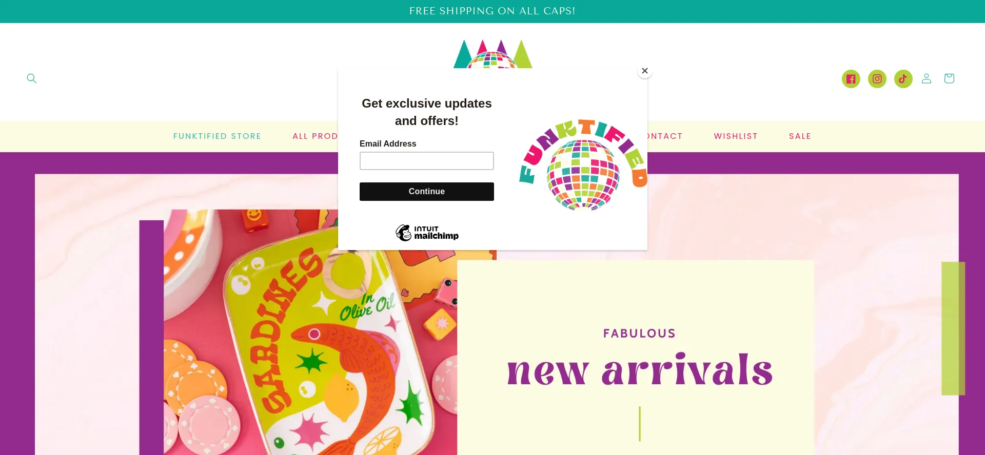
Task: View the shopping cart icon
Action: click(949, 78)
